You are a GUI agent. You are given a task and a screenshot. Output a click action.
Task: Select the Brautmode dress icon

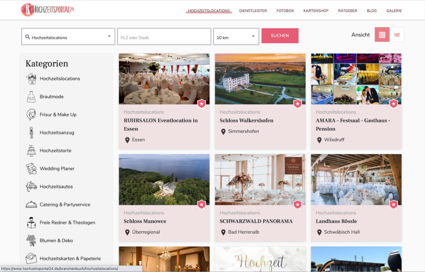[x=31, y=97]
